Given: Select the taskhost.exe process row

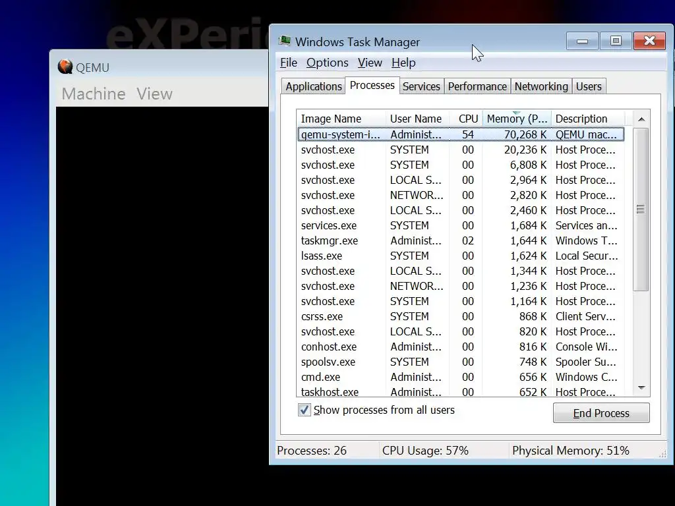Looking at the screenshot, I should [x=460, y=392].
